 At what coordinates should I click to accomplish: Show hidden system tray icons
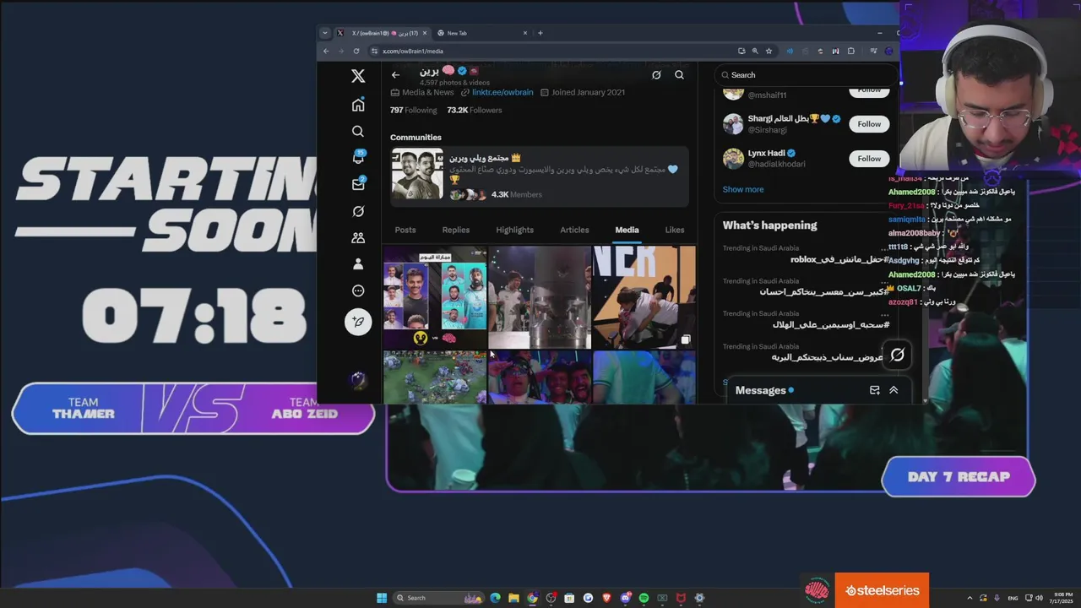970,598
